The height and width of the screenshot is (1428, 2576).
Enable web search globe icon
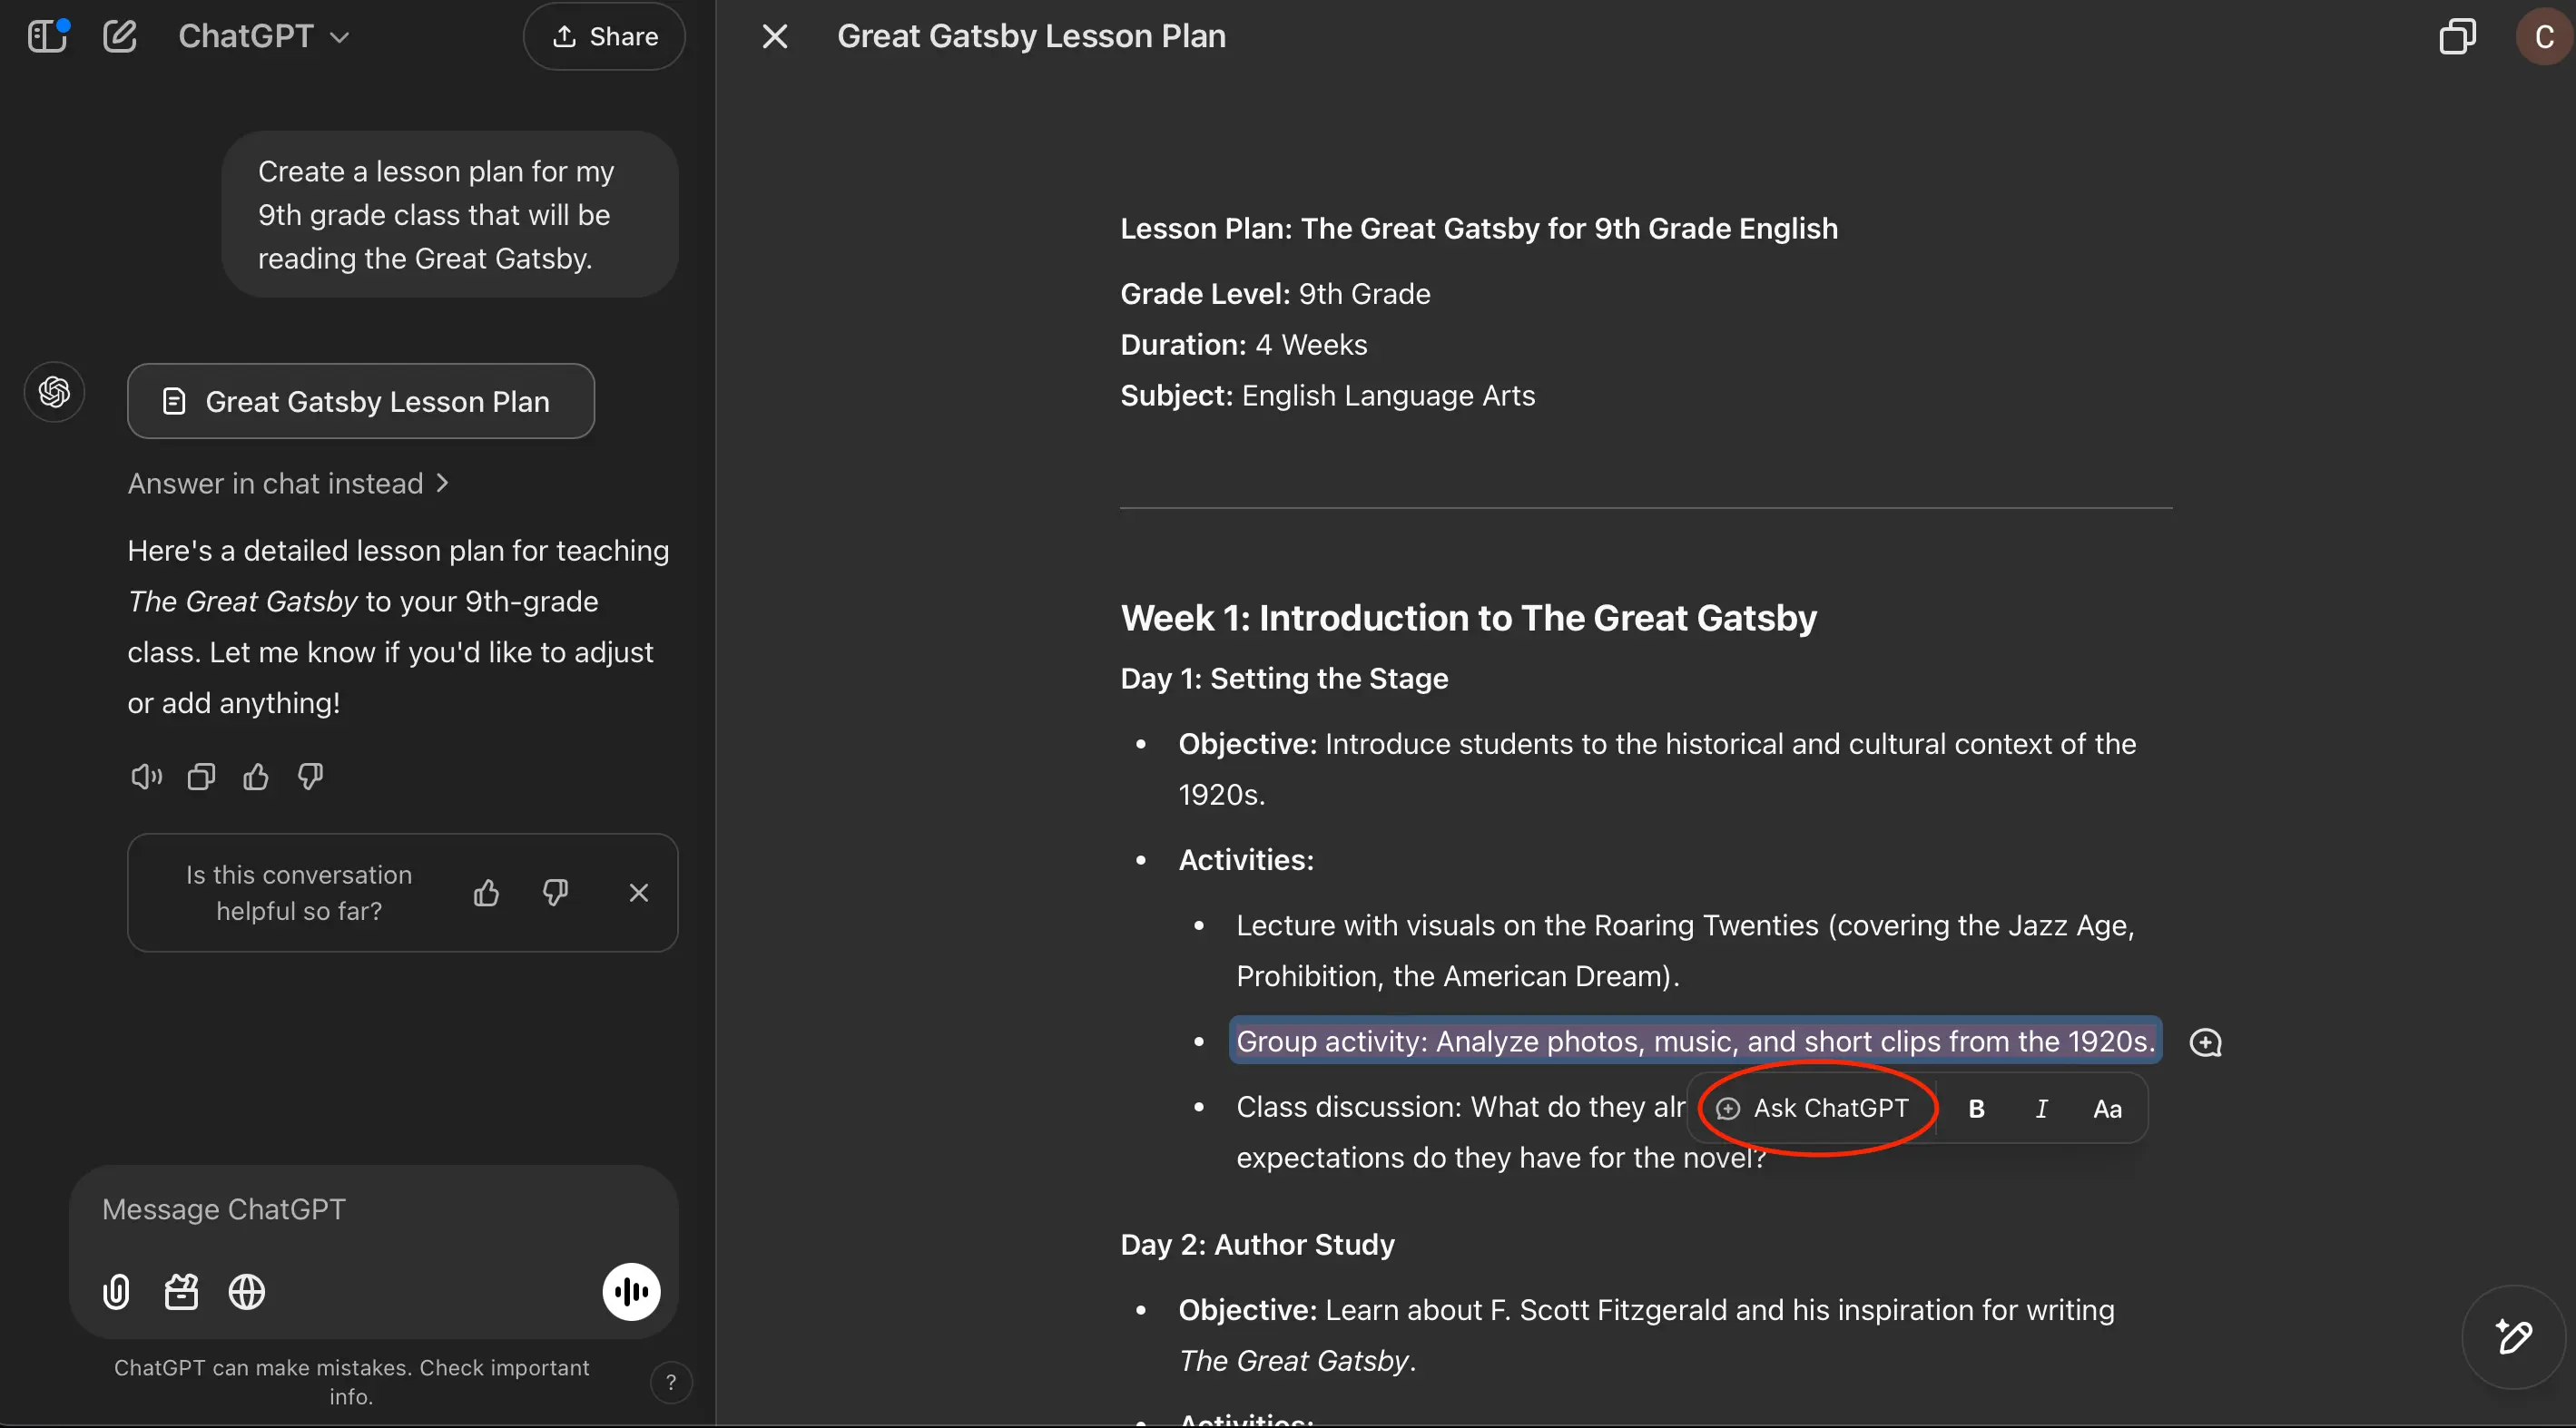[x=247, y=1292]
